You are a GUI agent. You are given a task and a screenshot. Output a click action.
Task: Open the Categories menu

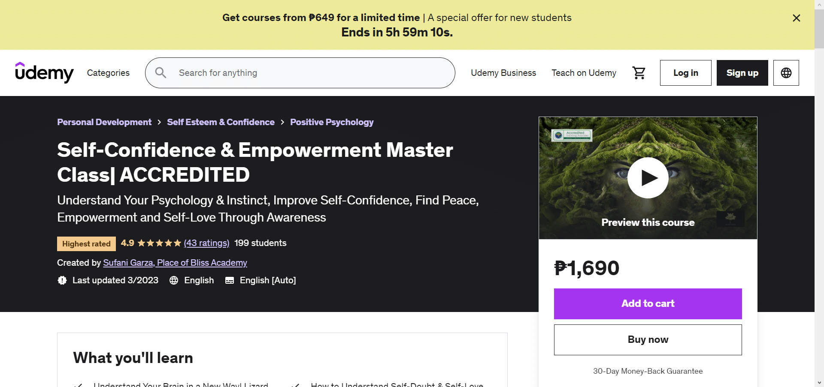point(108,72)
